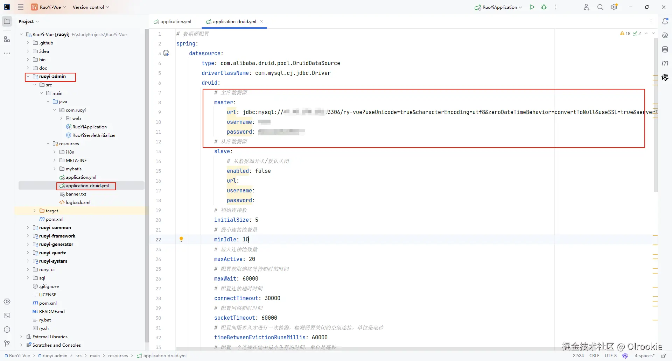The height and width of the screenshot is (361, 672).
Task: Expand the target folder
Action: 35,211
